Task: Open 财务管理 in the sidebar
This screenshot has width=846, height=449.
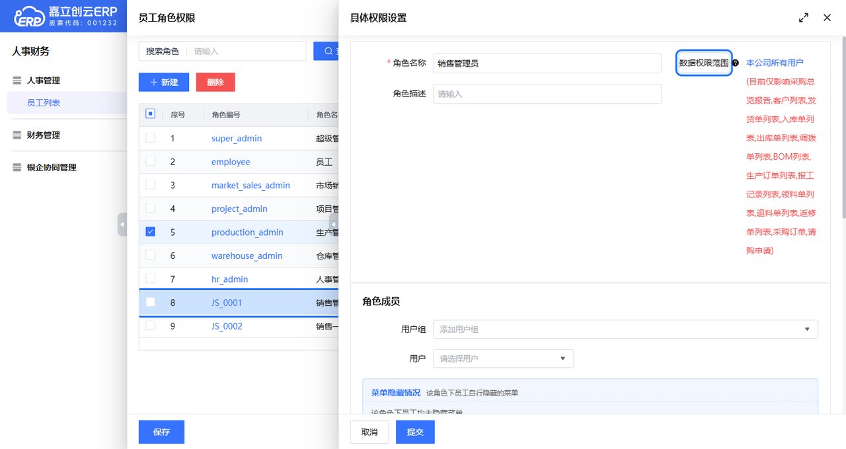Action: 43,135
